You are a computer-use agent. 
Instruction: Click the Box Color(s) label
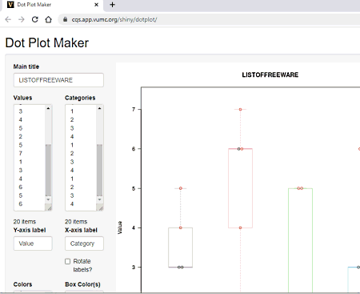(x=82, y=284)
